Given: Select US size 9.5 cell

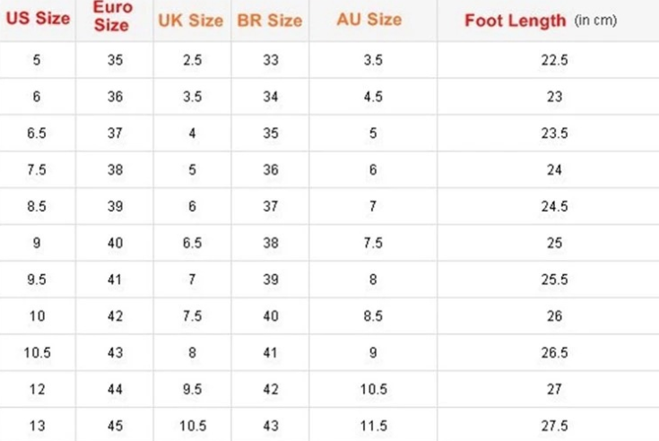Looking at the screenshot, I should click(37, 280).
